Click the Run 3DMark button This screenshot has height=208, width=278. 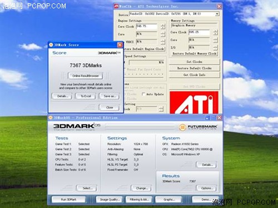pos(68,200)
